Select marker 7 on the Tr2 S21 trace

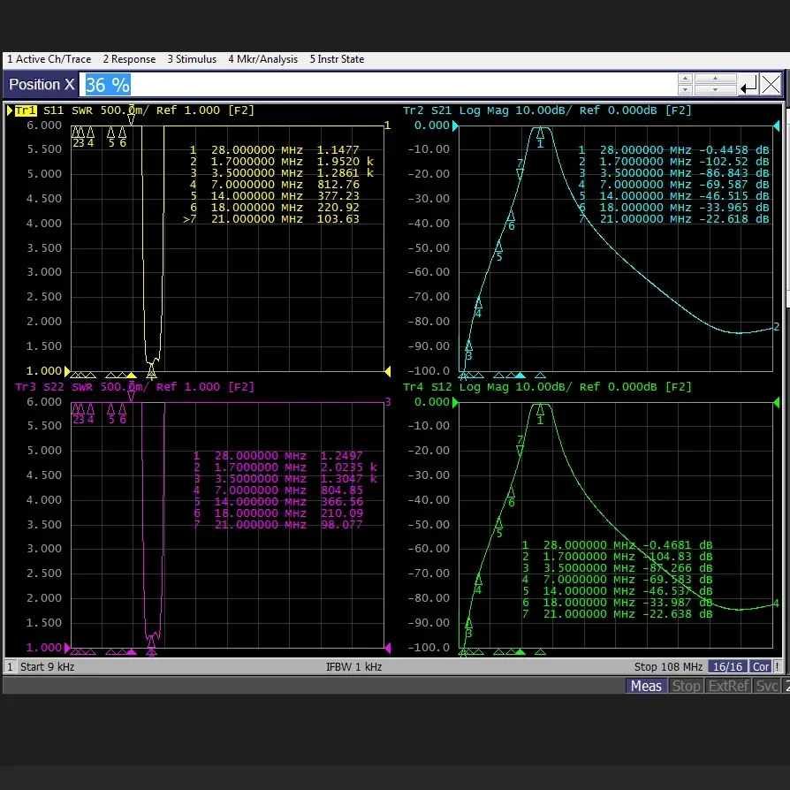(520, 173)
